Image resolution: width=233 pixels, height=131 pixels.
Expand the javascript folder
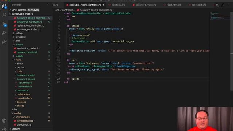20,37
